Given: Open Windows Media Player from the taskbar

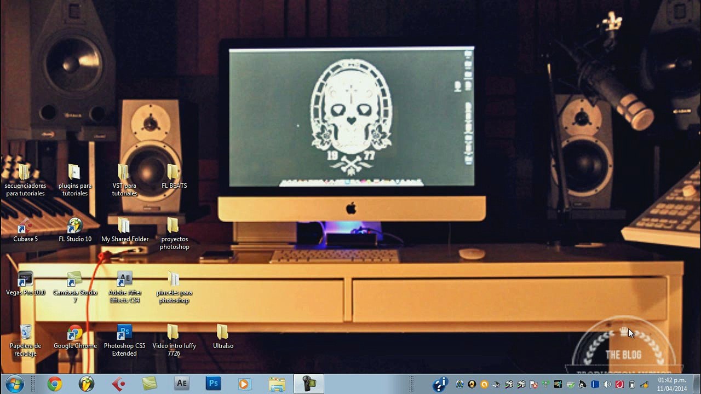Looking at the screenshot, I should point(245,384).
